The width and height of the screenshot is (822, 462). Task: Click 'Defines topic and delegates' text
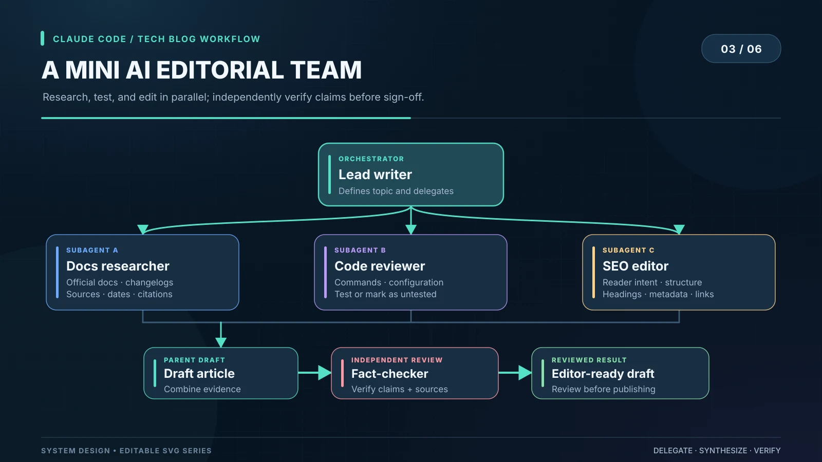coord(396,191)
